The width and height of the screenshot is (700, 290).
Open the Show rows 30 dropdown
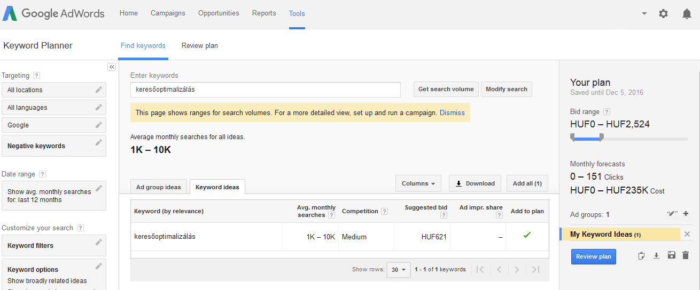click(399, 270)
